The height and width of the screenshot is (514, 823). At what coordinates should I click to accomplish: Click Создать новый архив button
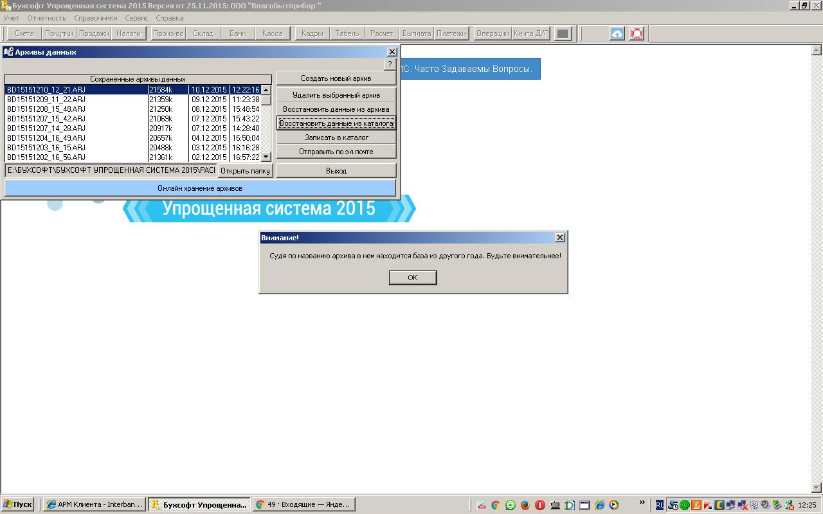[x=336, y=78]
